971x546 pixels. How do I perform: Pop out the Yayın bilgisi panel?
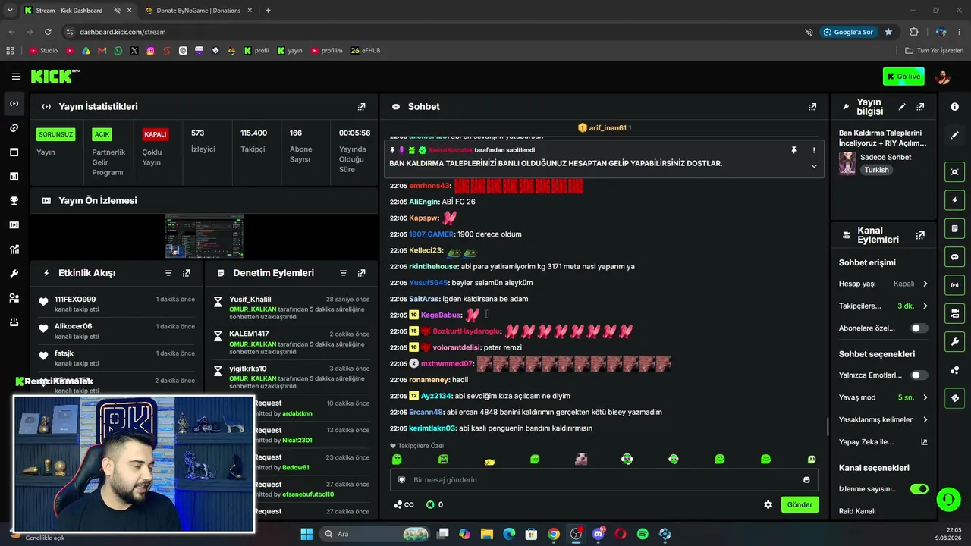(920, 107)
